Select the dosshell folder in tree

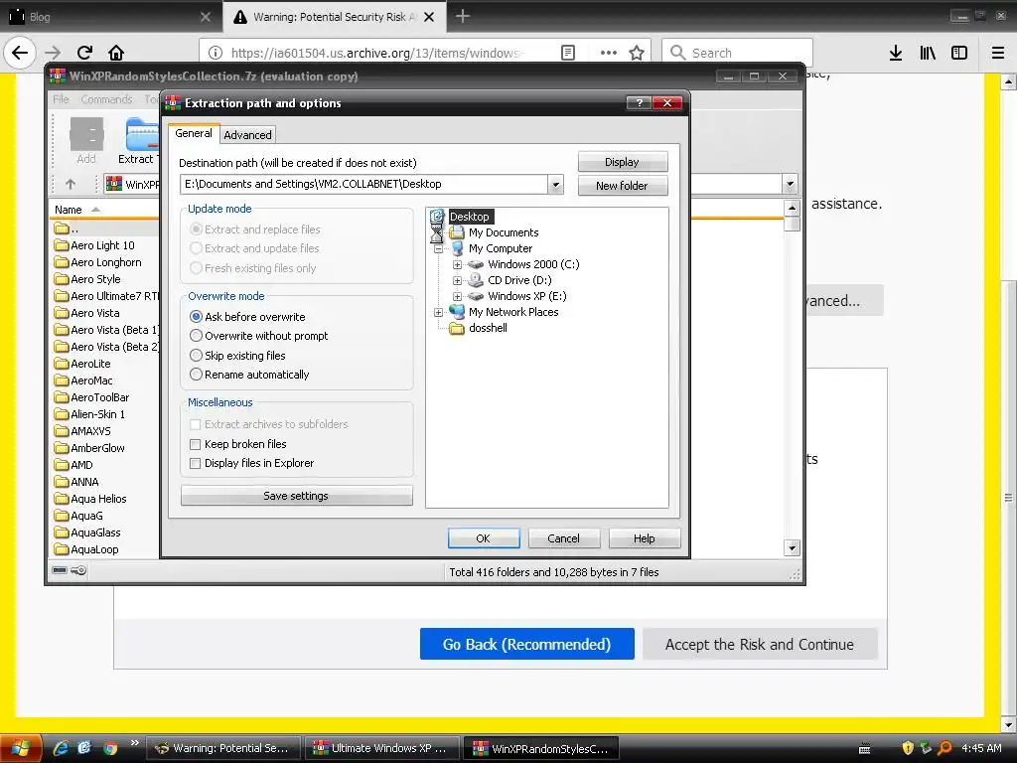pyautogui.click(x=488, y=328)
